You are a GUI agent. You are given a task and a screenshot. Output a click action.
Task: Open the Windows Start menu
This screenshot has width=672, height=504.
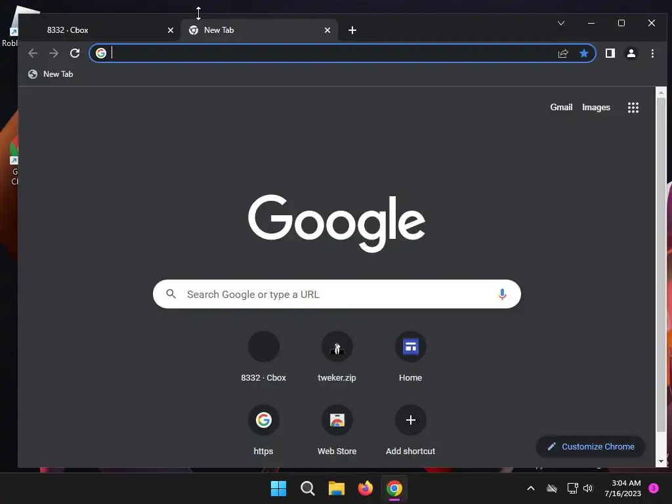pos(278,488)
